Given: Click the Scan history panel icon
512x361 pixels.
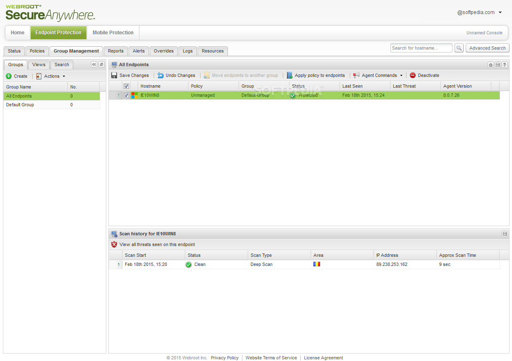Looking at the screenshot, I should coord(115,234).
